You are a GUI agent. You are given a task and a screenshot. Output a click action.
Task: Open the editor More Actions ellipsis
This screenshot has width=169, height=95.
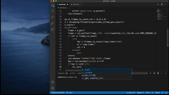click(166, 4)
